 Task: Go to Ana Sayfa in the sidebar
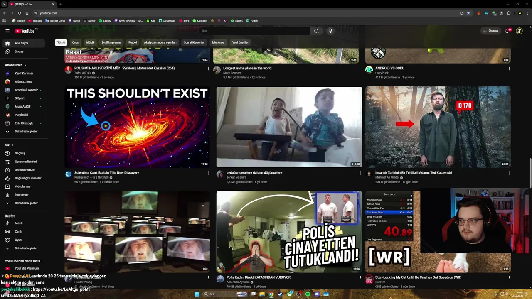pos(24,43)
